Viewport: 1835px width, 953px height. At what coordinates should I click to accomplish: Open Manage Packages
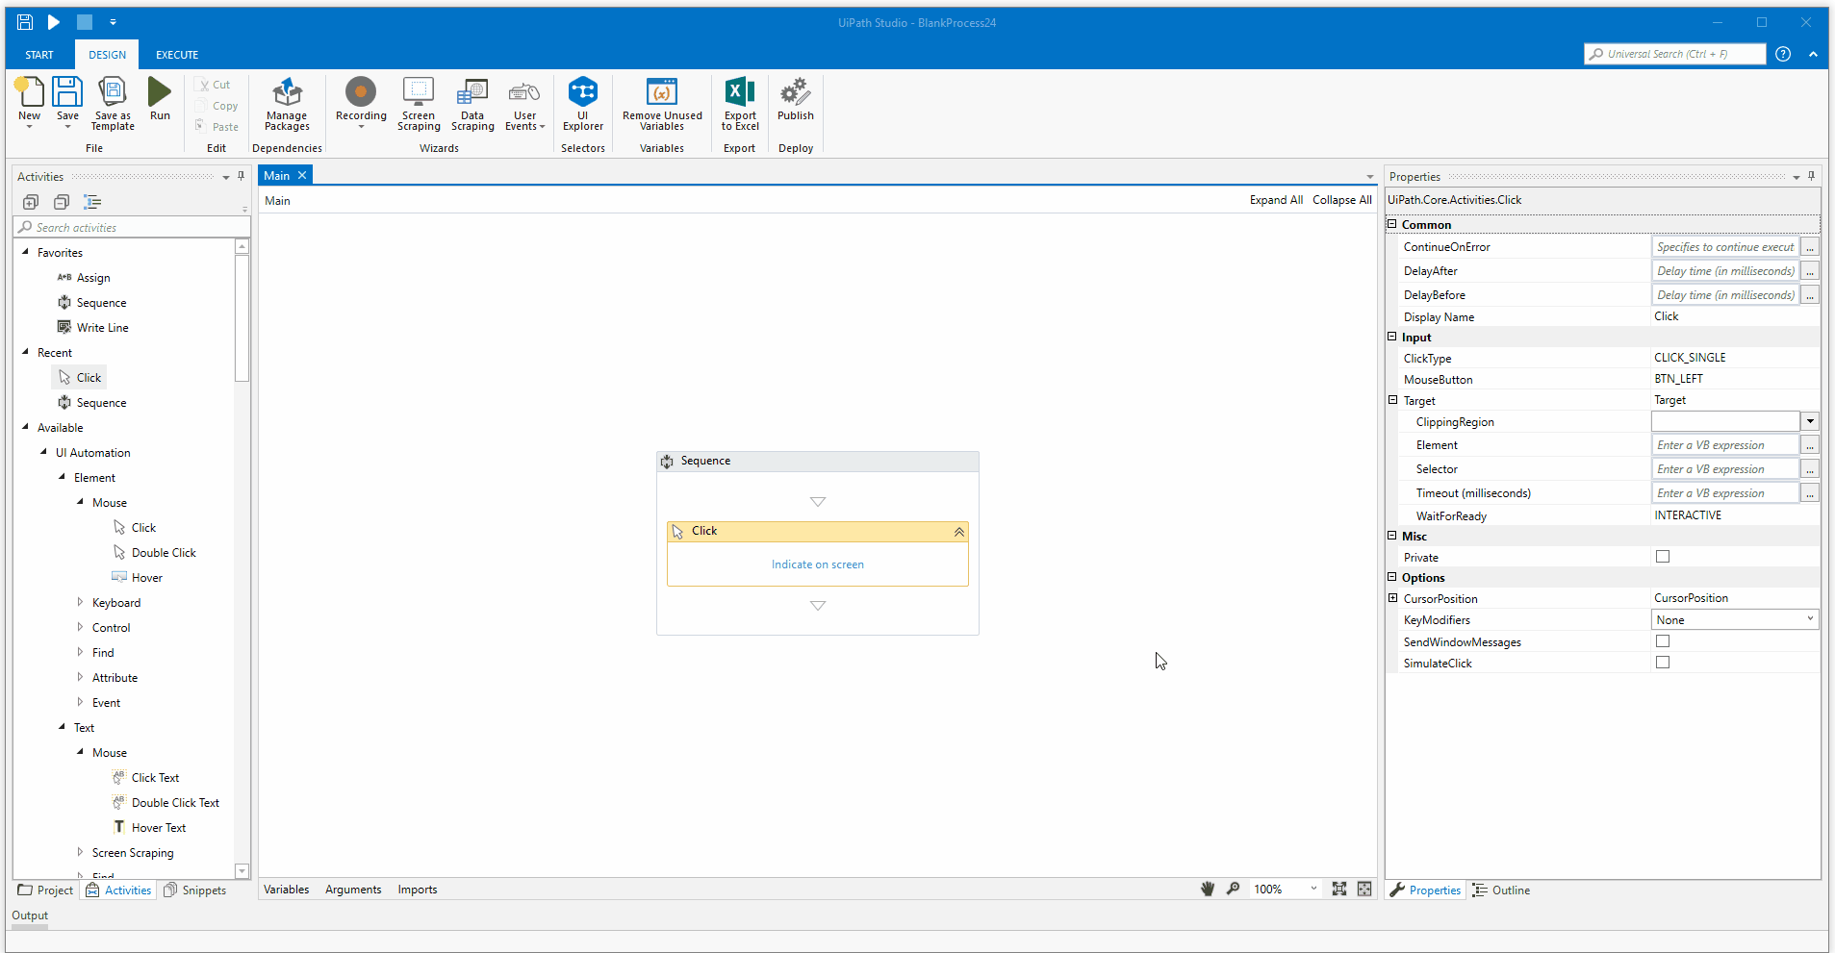(287, 103)
